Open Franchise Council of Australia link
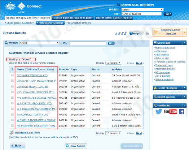 coord(170,62)
